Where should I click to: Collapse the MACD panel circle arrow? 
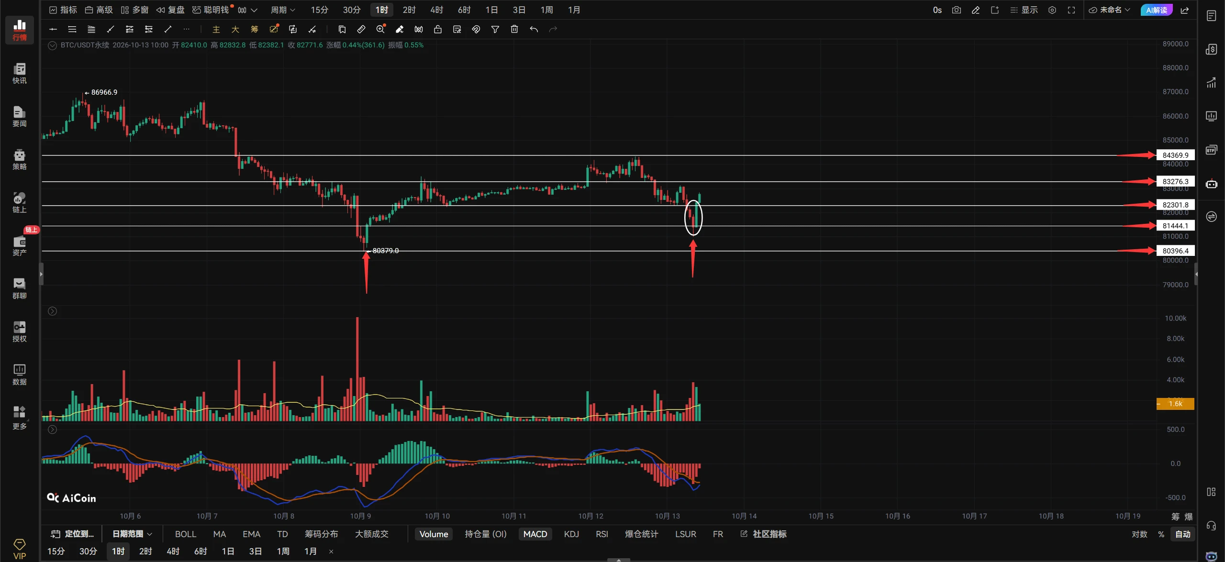coord(53,430)
